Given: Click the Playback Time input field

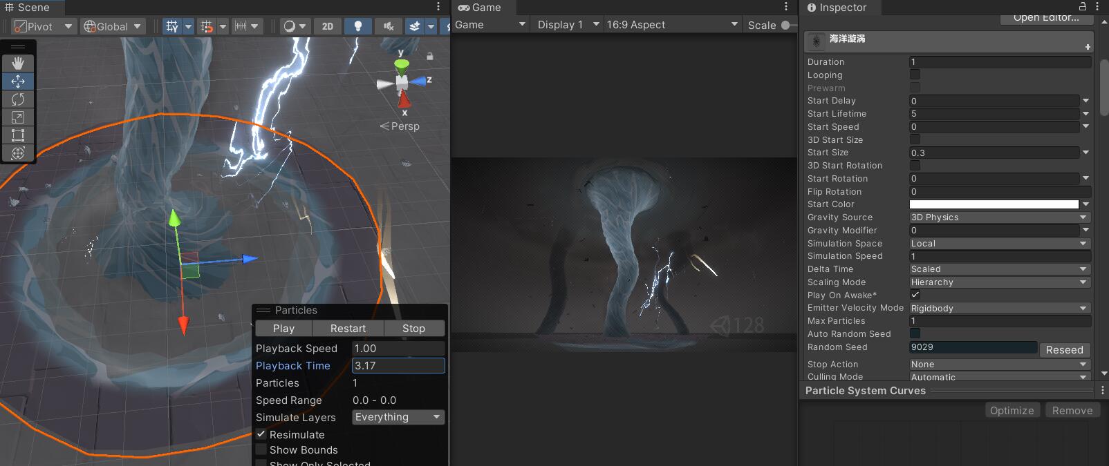Looking at the screenshot, I should [x=398, y=366].
